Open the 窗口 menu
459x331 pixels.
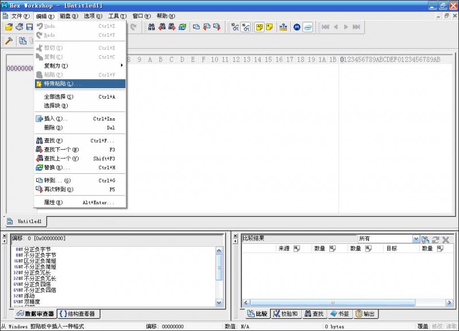point(142,16)
